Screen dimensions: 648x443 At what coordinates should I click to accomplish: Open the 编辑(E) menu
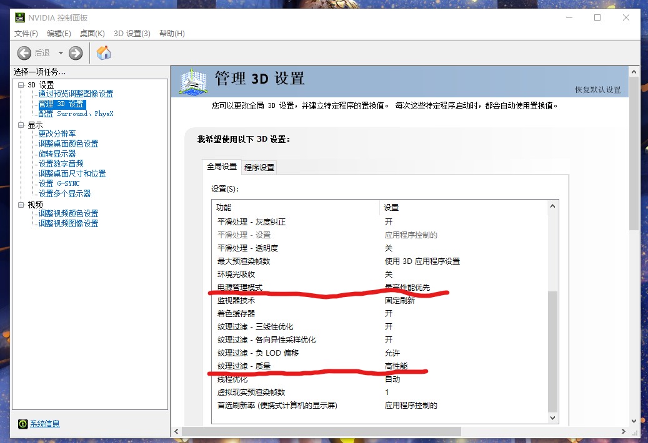[59, 34]
